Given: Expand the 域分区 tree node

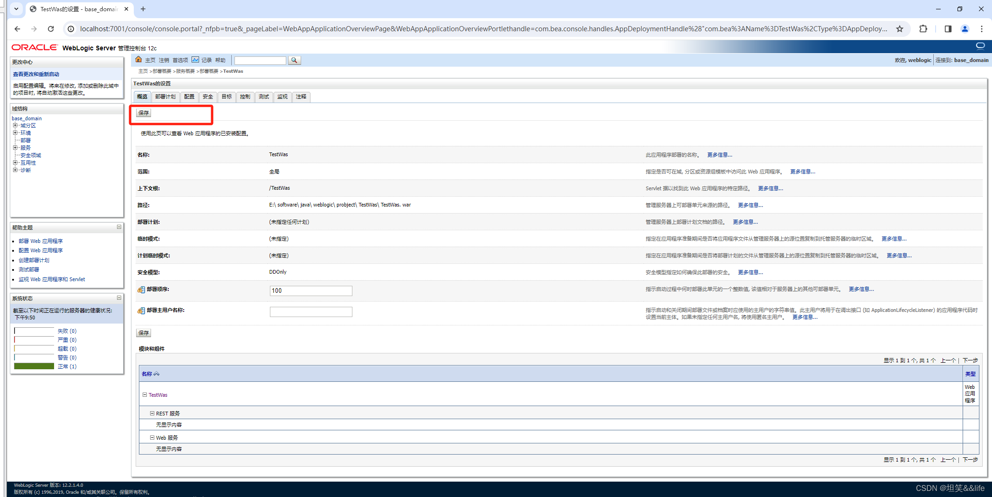Looking at the screenshot, I should tap(15, 125).
